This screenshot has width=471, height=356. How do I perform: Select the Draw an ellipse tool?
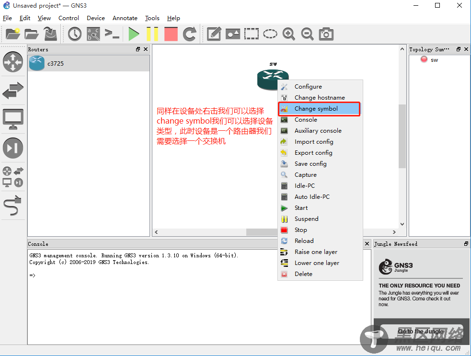tap(270, 34)
